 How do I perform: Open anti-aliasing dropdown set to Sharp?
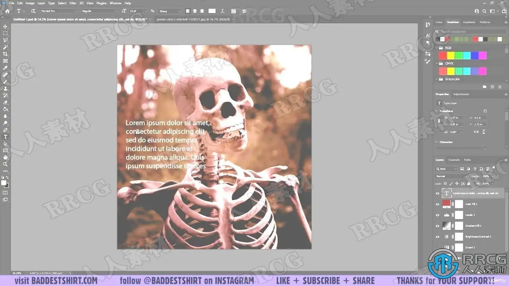tap(169, 11)
